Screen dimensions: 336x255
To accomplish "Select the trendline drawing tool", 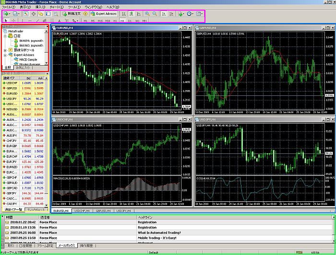I will point(37,21).
